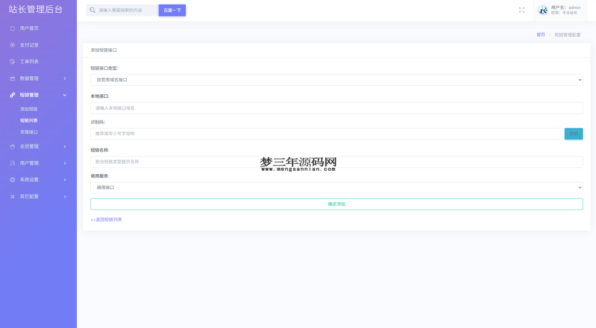
Task: Click the 百度一下 search button
Action: tap(172, 10)
